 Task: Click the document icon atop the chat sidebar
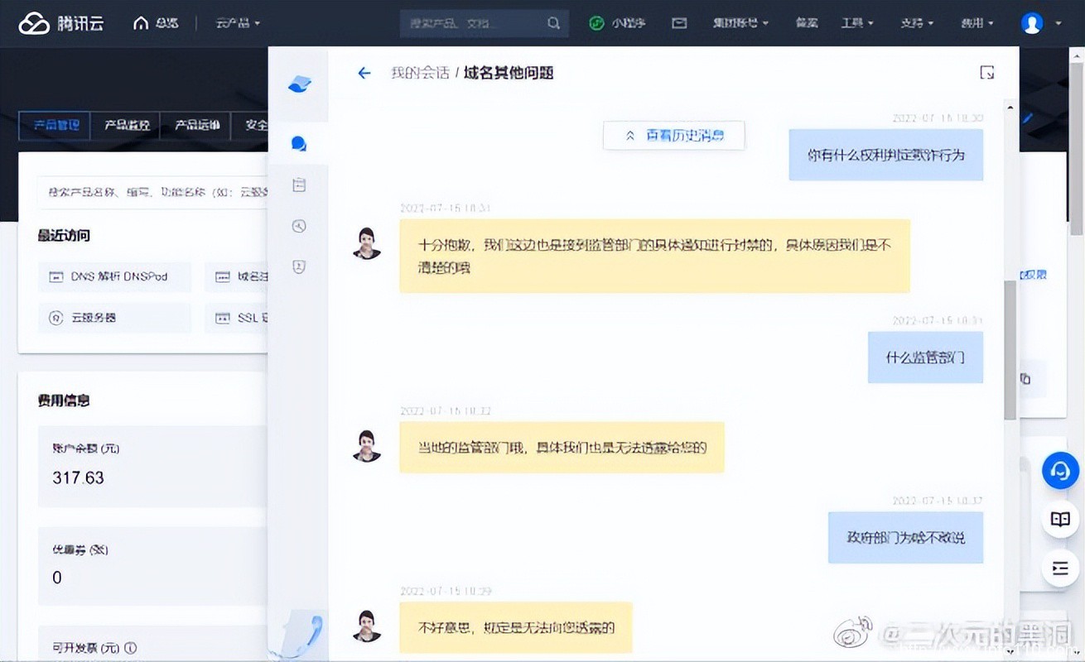click(x=298, y=83)
